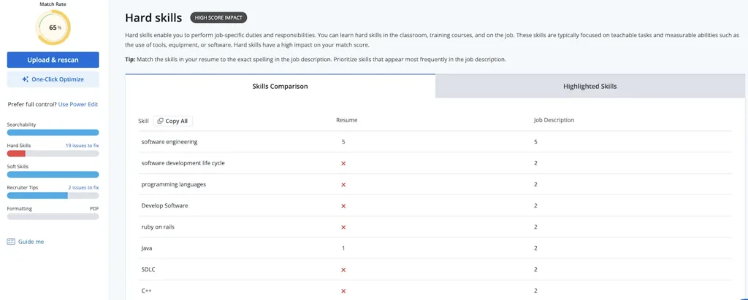
Task: Select the software engineering skill row
Action: [435, 142]
